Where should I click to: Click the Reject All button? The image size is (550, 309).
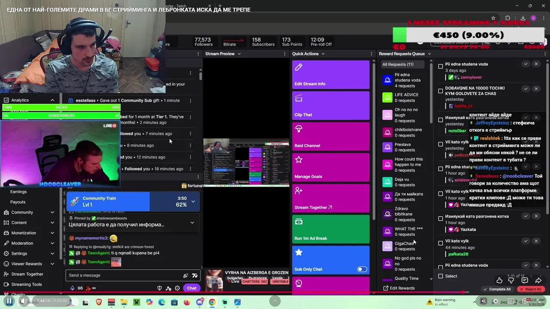(530, 289)
